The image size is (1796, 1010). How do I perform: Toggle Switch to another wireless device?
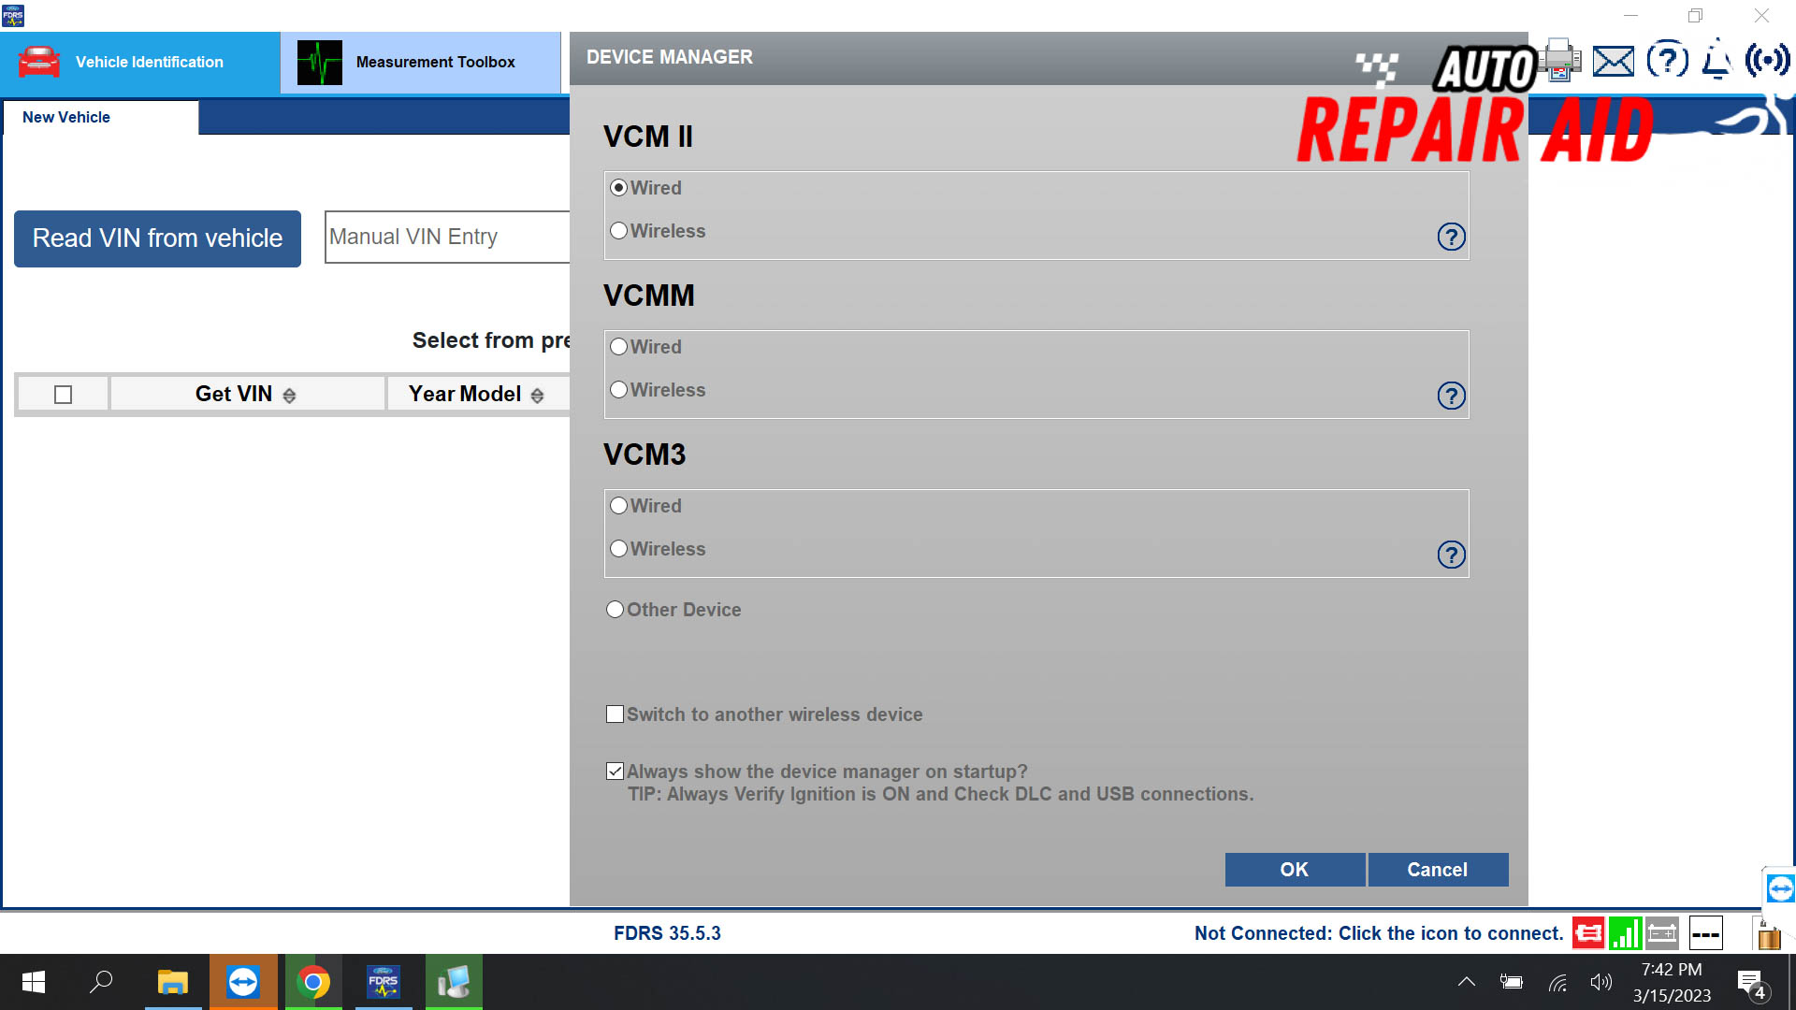click(615, 714)
